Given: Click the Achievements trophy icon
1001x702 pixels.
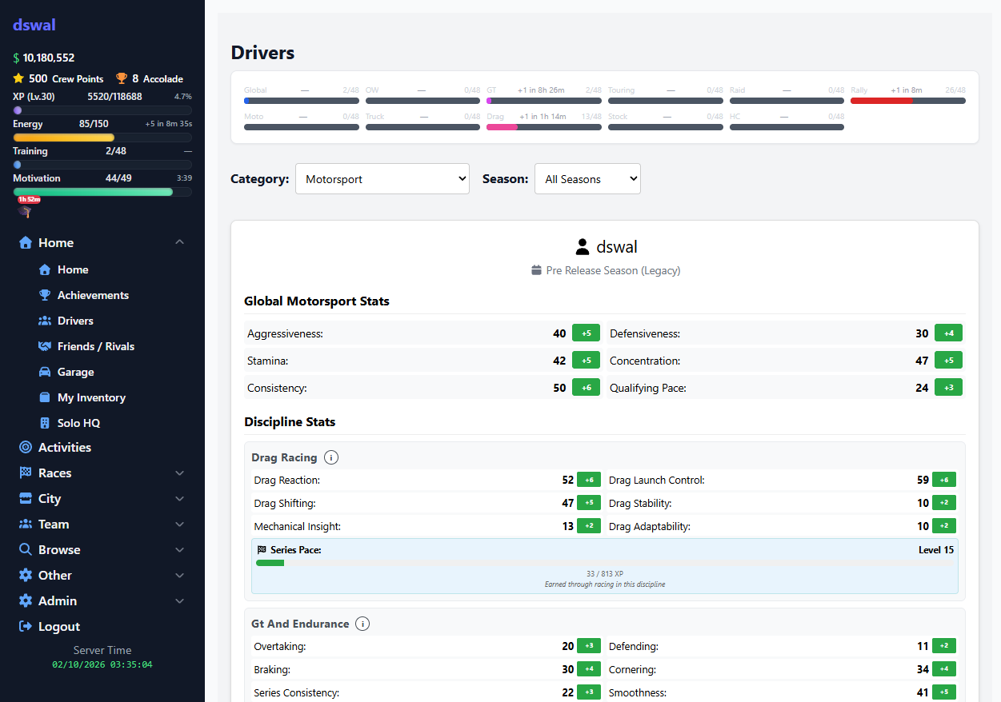Looking at the screenshot, I should point(45,295).
